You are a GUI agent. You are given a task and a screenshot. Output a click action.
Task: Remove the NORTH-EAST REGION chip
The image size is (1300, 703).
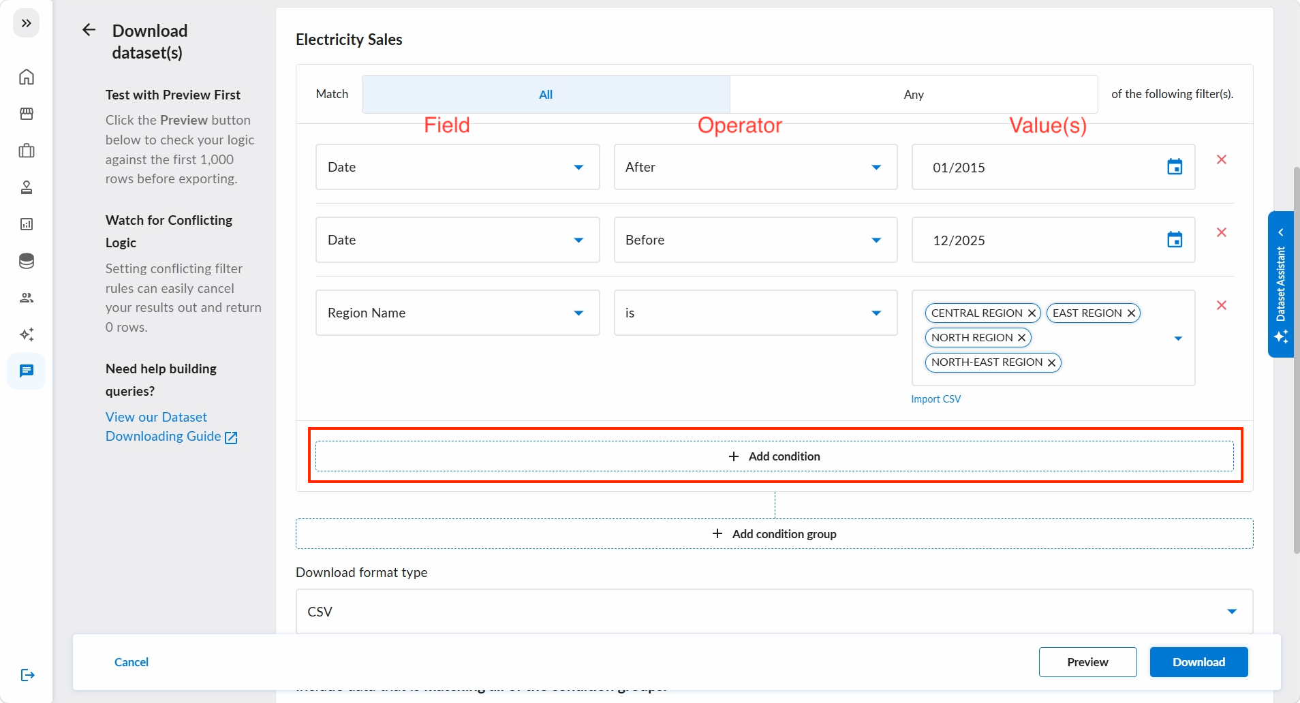1051,362
